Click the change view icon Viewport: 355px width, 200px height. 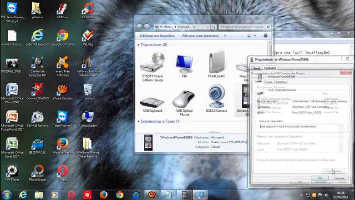point(249,36)
